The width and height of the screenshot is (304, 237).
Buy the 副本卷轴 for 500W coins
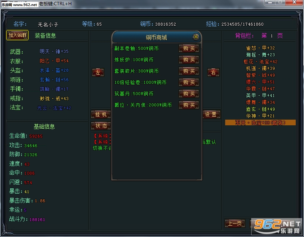pos(189,48)
